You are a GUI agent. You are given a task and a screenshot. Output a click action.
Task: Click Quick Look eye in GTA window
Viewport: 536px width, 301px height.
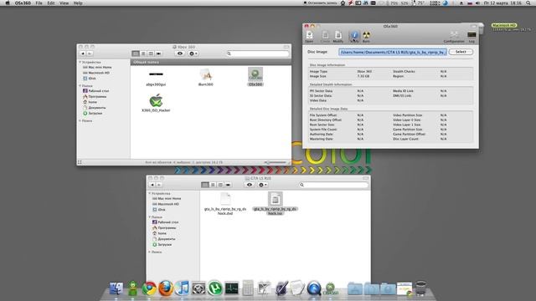pyautogui.click(x=250, y=185)
